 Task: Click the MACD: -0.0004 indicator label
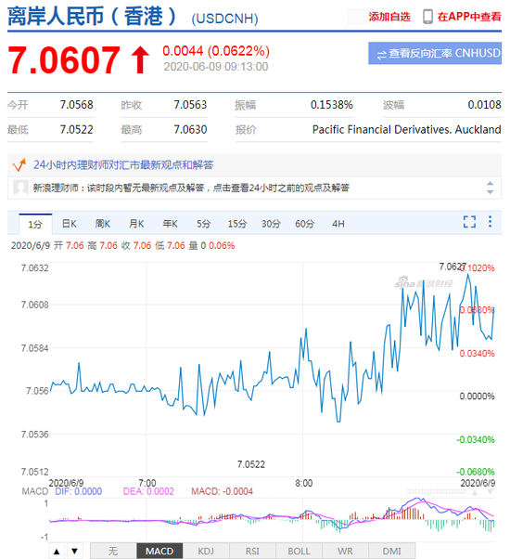point(222,491)
